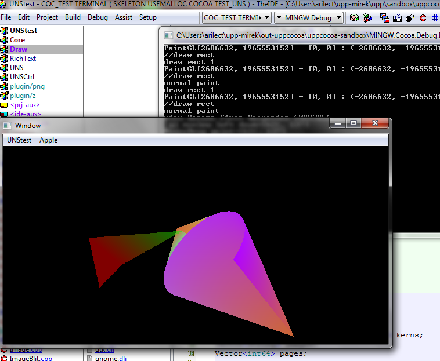440x361 pixels.
Task: Open the Build menu
Action: point(73,17)
